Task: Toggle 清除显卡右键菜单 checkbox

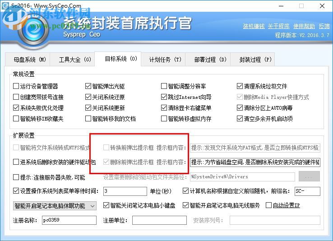Action: click(164, 108)
